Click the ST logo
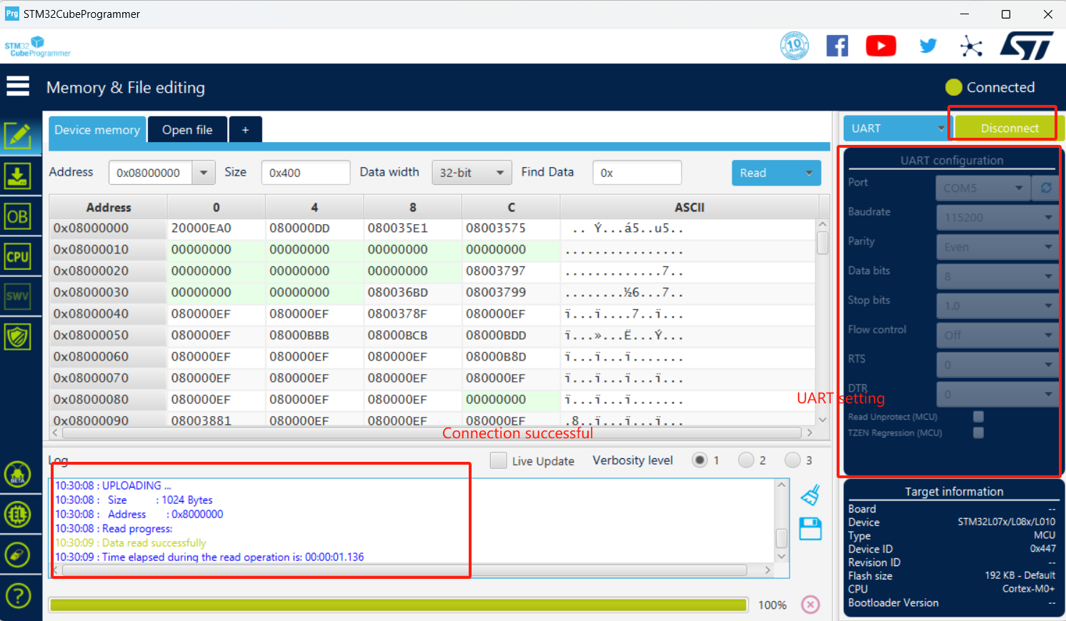1066x621 pixels. pyautogui.click(x=1027, y=46)
